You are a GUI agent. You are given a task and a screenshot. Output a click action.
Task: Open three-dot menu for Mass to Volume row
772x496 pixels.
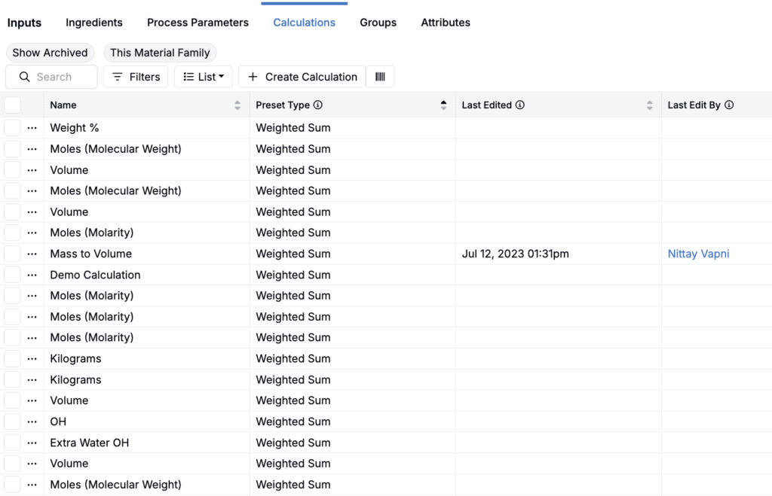pyautogui.click(x=32, y=254)
